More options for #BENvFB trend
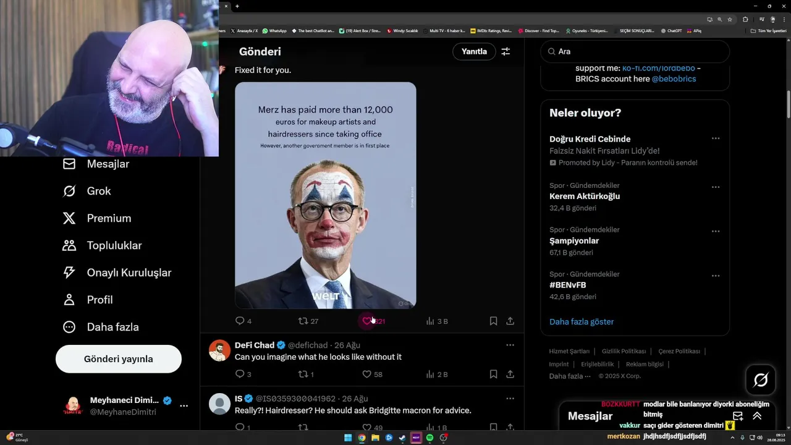The width and height of the screenshot is (791, 445). [x=716, y=276]
